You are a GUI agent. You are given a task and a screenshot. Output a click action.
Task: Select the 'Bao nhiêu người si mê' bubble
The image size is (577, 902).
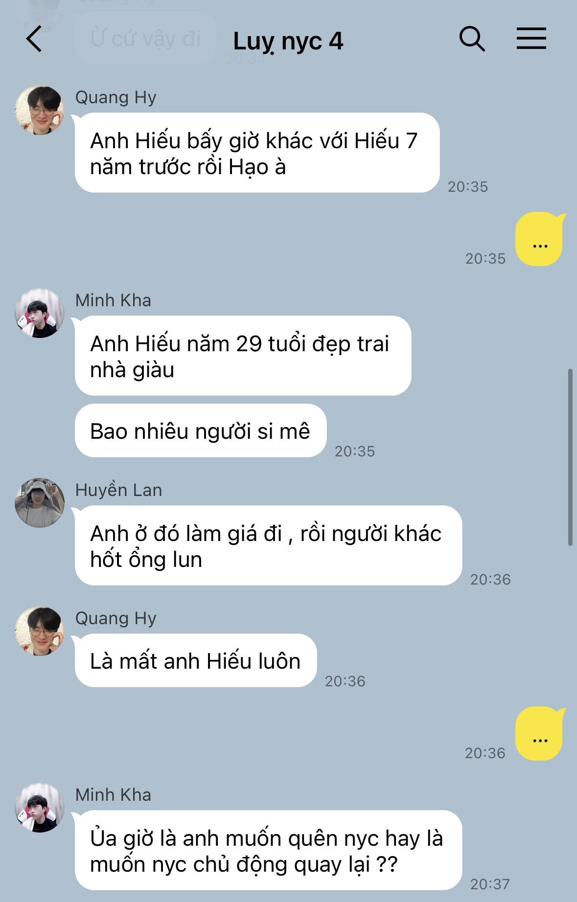(x=201, y=431)
